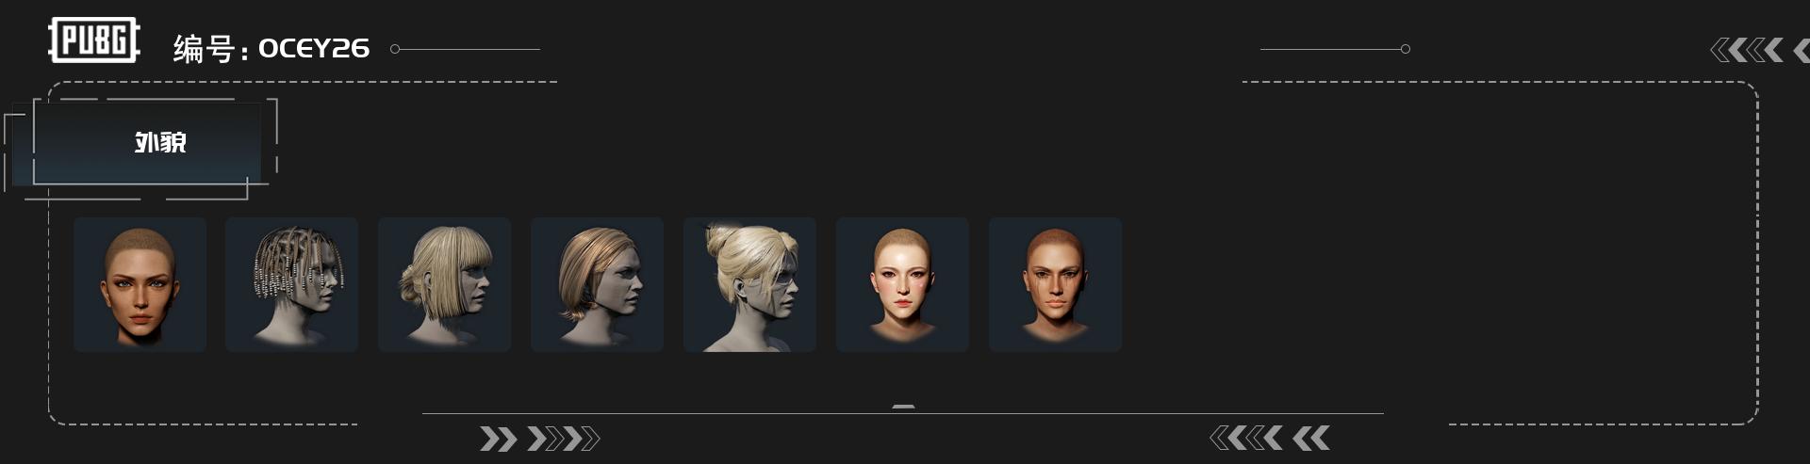Choose the beaded braids hairstyle thumbnail
The image size is (1810, 464).
tap(291, 284)
